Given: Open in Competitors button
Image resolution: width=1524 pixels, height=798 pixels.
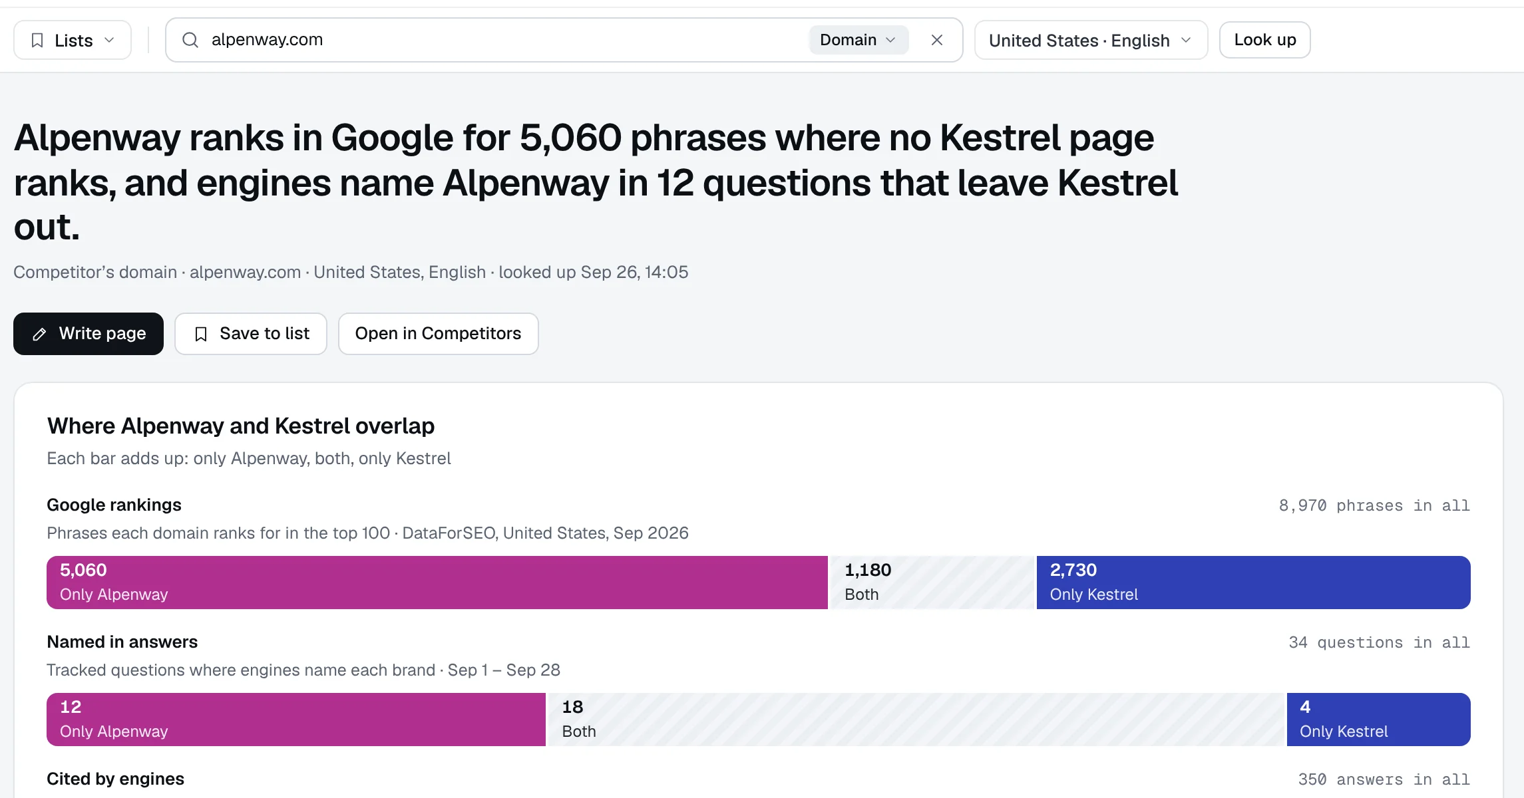Looking at the screenshot, I should pos(439,334).
